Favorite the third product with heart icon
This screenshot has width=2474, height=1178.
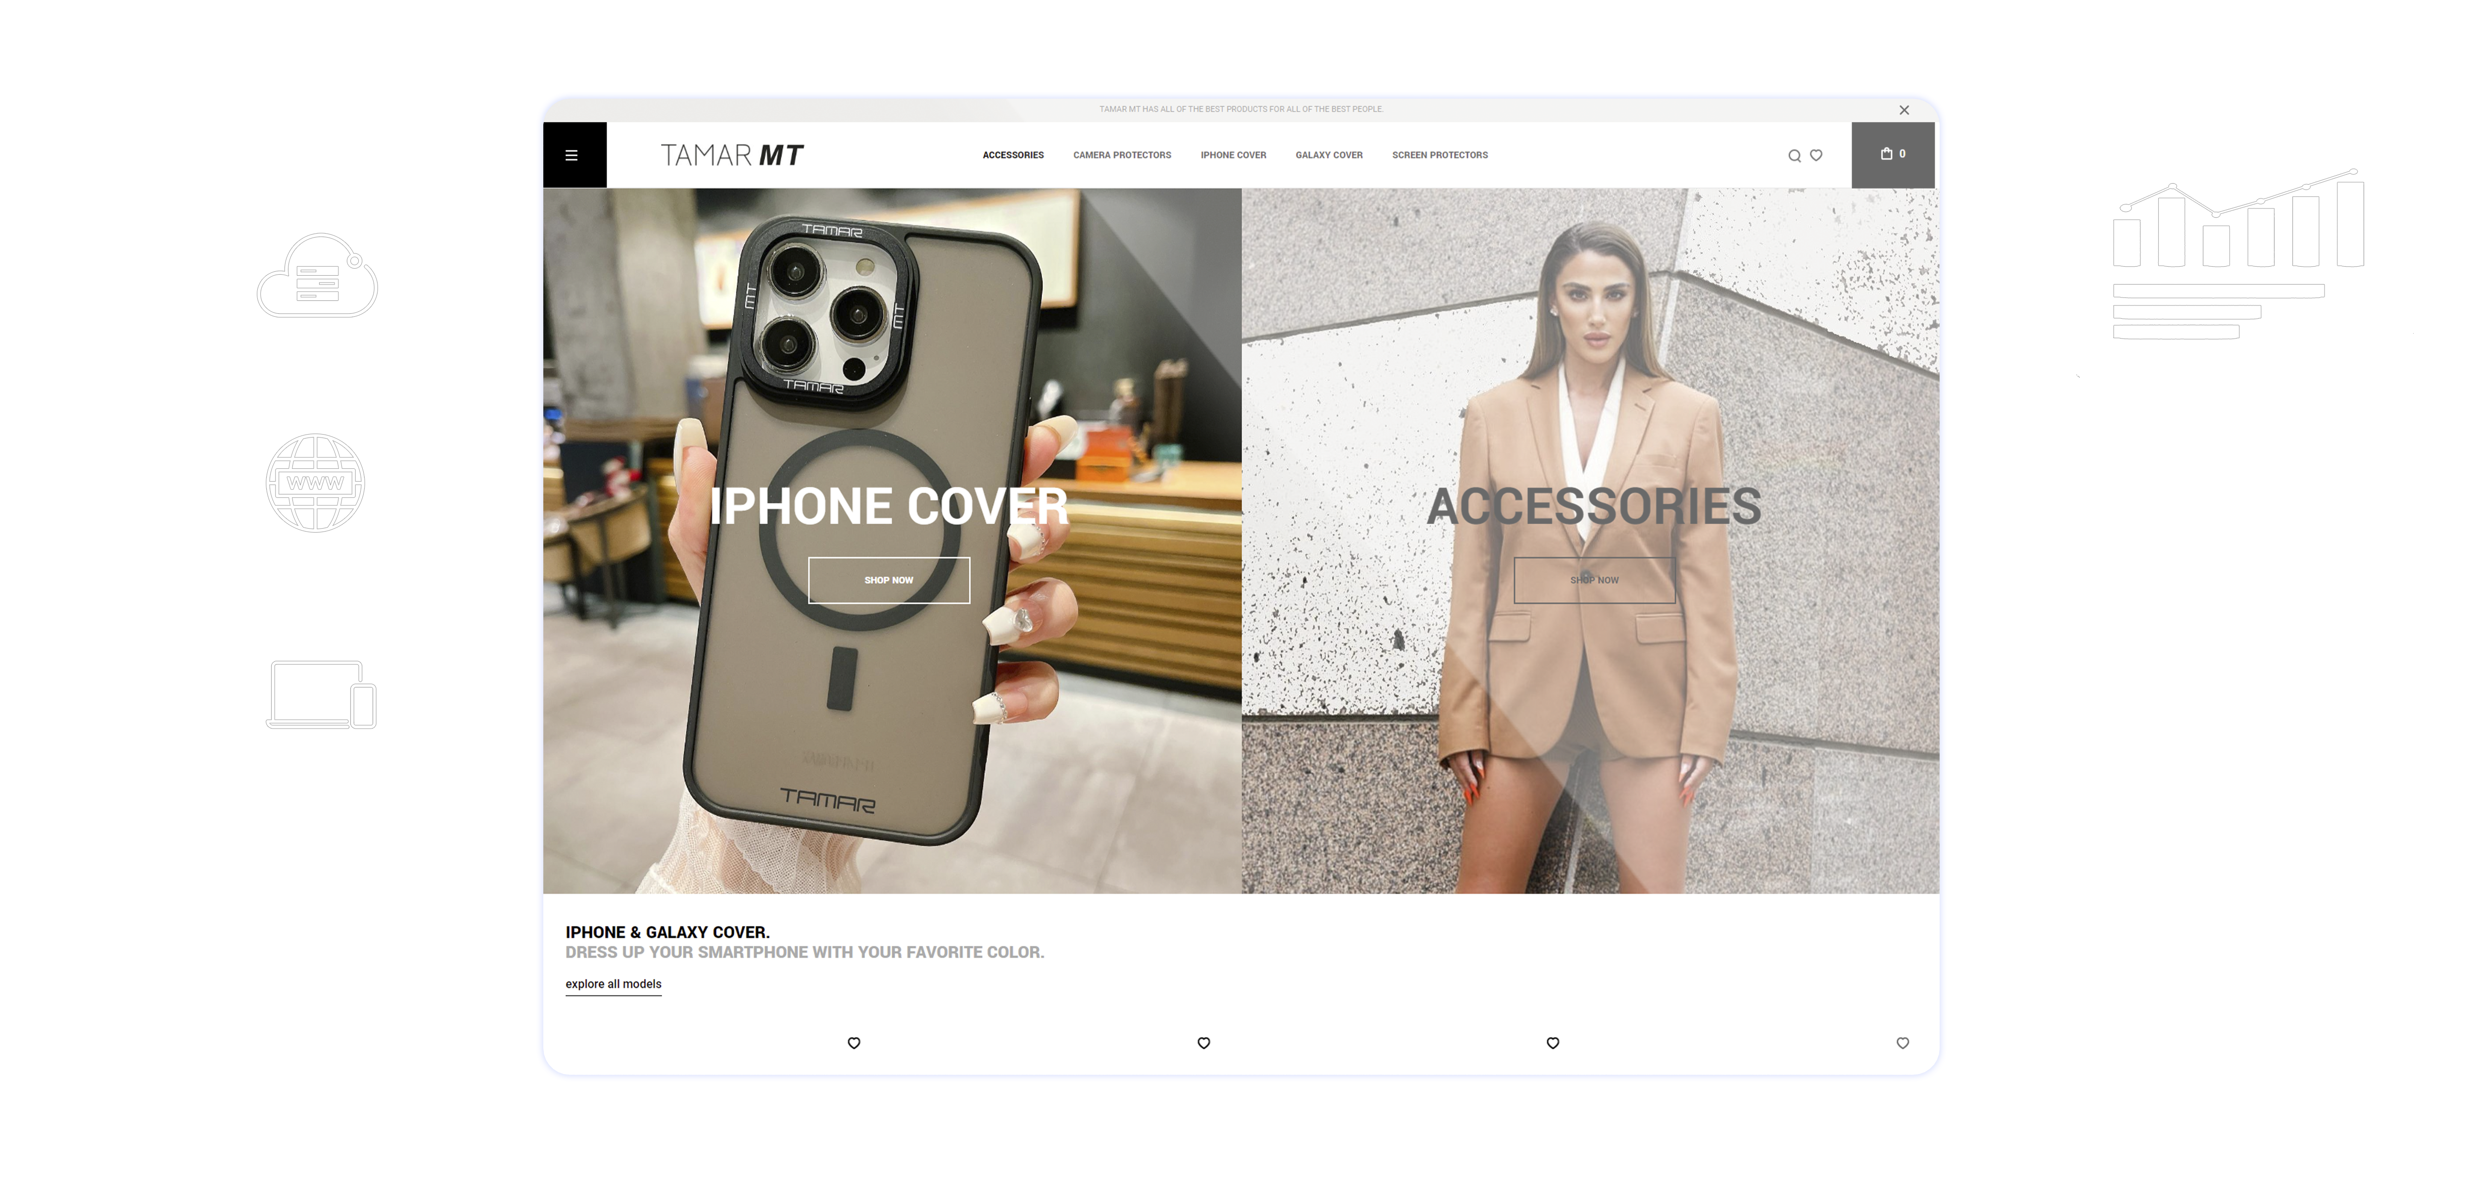coord(1552,1042)
